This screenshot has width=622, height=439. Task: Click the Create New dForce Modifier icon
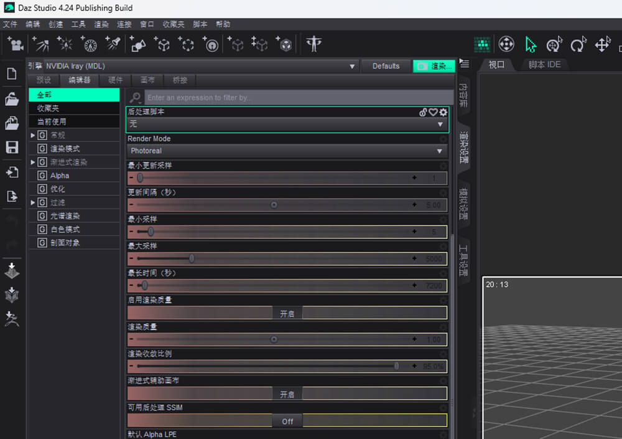coord(211,44)
